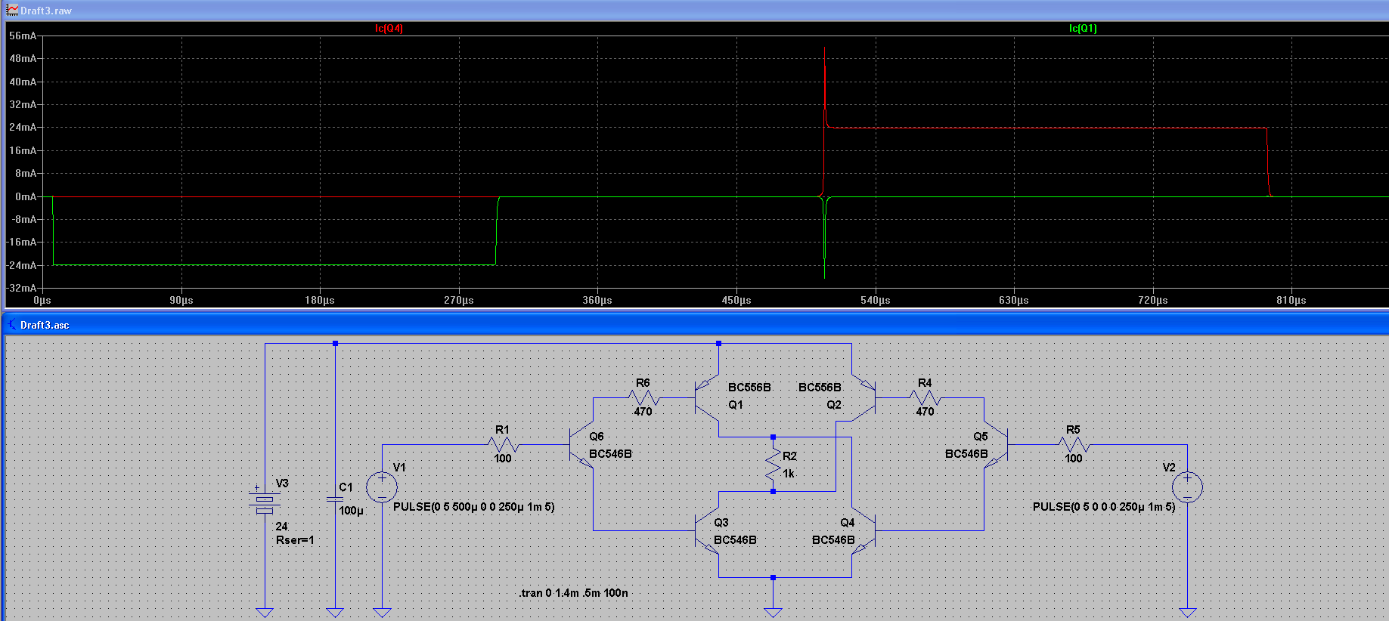The width and height of the screenshot is (1389, 621).
Task: Click the red trace plateau at 24mA
Action: [x=1048, y=127]
